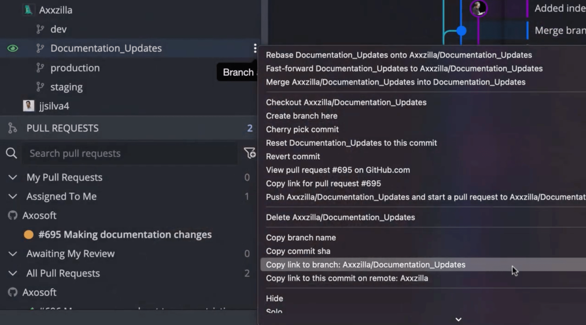The width and height of the screenshot is (586, 325).
Task: Click the down arrow at the menu bottom
Action: coord(458,319)
